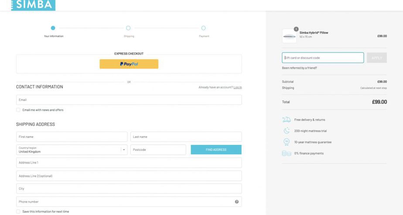Check Email me with news and offers
Screen dimensions: 403x215
18,110
